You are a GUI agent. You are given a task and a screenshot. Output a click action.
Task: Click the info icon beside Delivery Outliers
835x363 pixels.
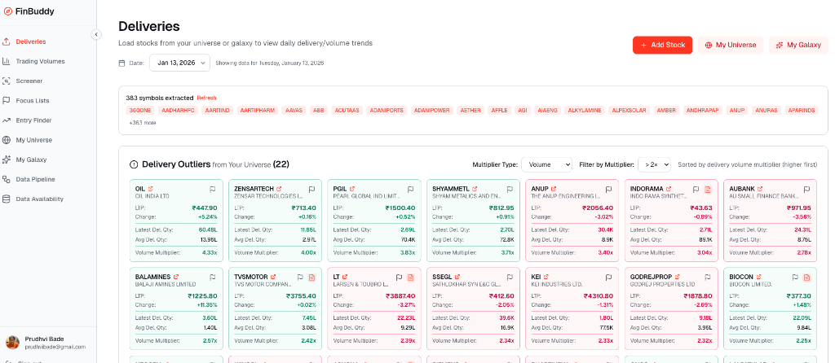(134, 164)
